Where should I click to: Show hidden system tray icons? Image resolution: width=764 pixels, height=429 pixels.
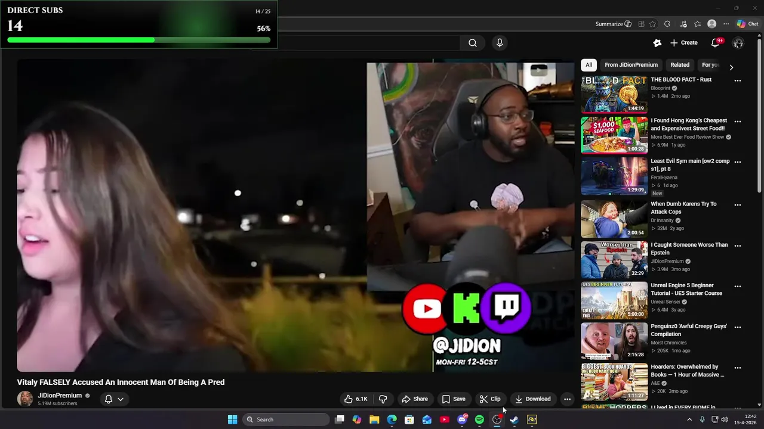(x=689, y=419)
